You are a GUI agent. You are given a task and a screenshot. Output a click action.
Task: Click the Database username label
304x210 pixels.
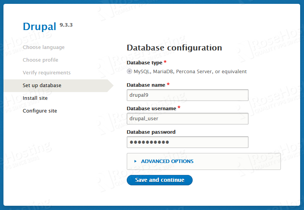point(151,108)
